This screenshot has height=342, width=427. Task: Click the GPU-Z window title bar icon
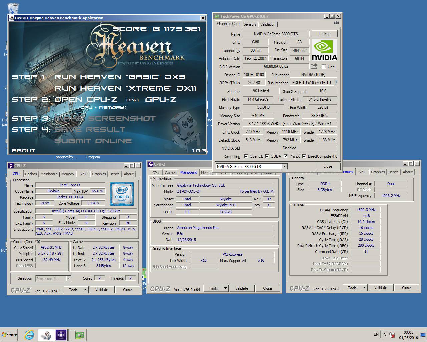(x=217, y=16)
